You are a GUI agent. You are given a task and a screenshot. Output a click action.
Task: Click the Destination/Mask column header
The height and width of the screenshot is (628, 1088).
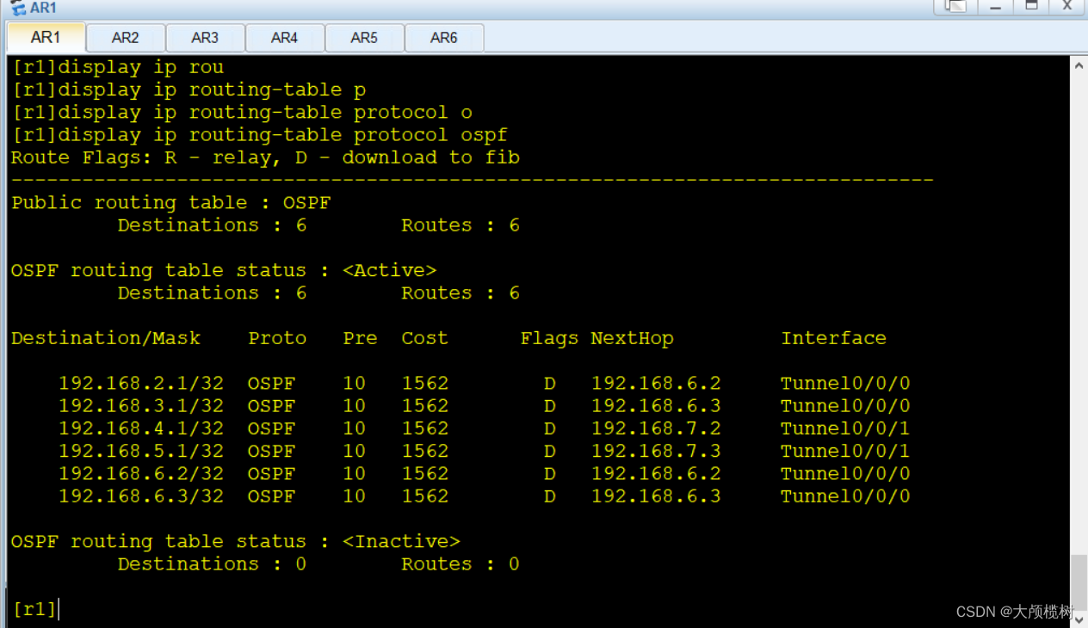pyautogui.click(x=106, y=338)
